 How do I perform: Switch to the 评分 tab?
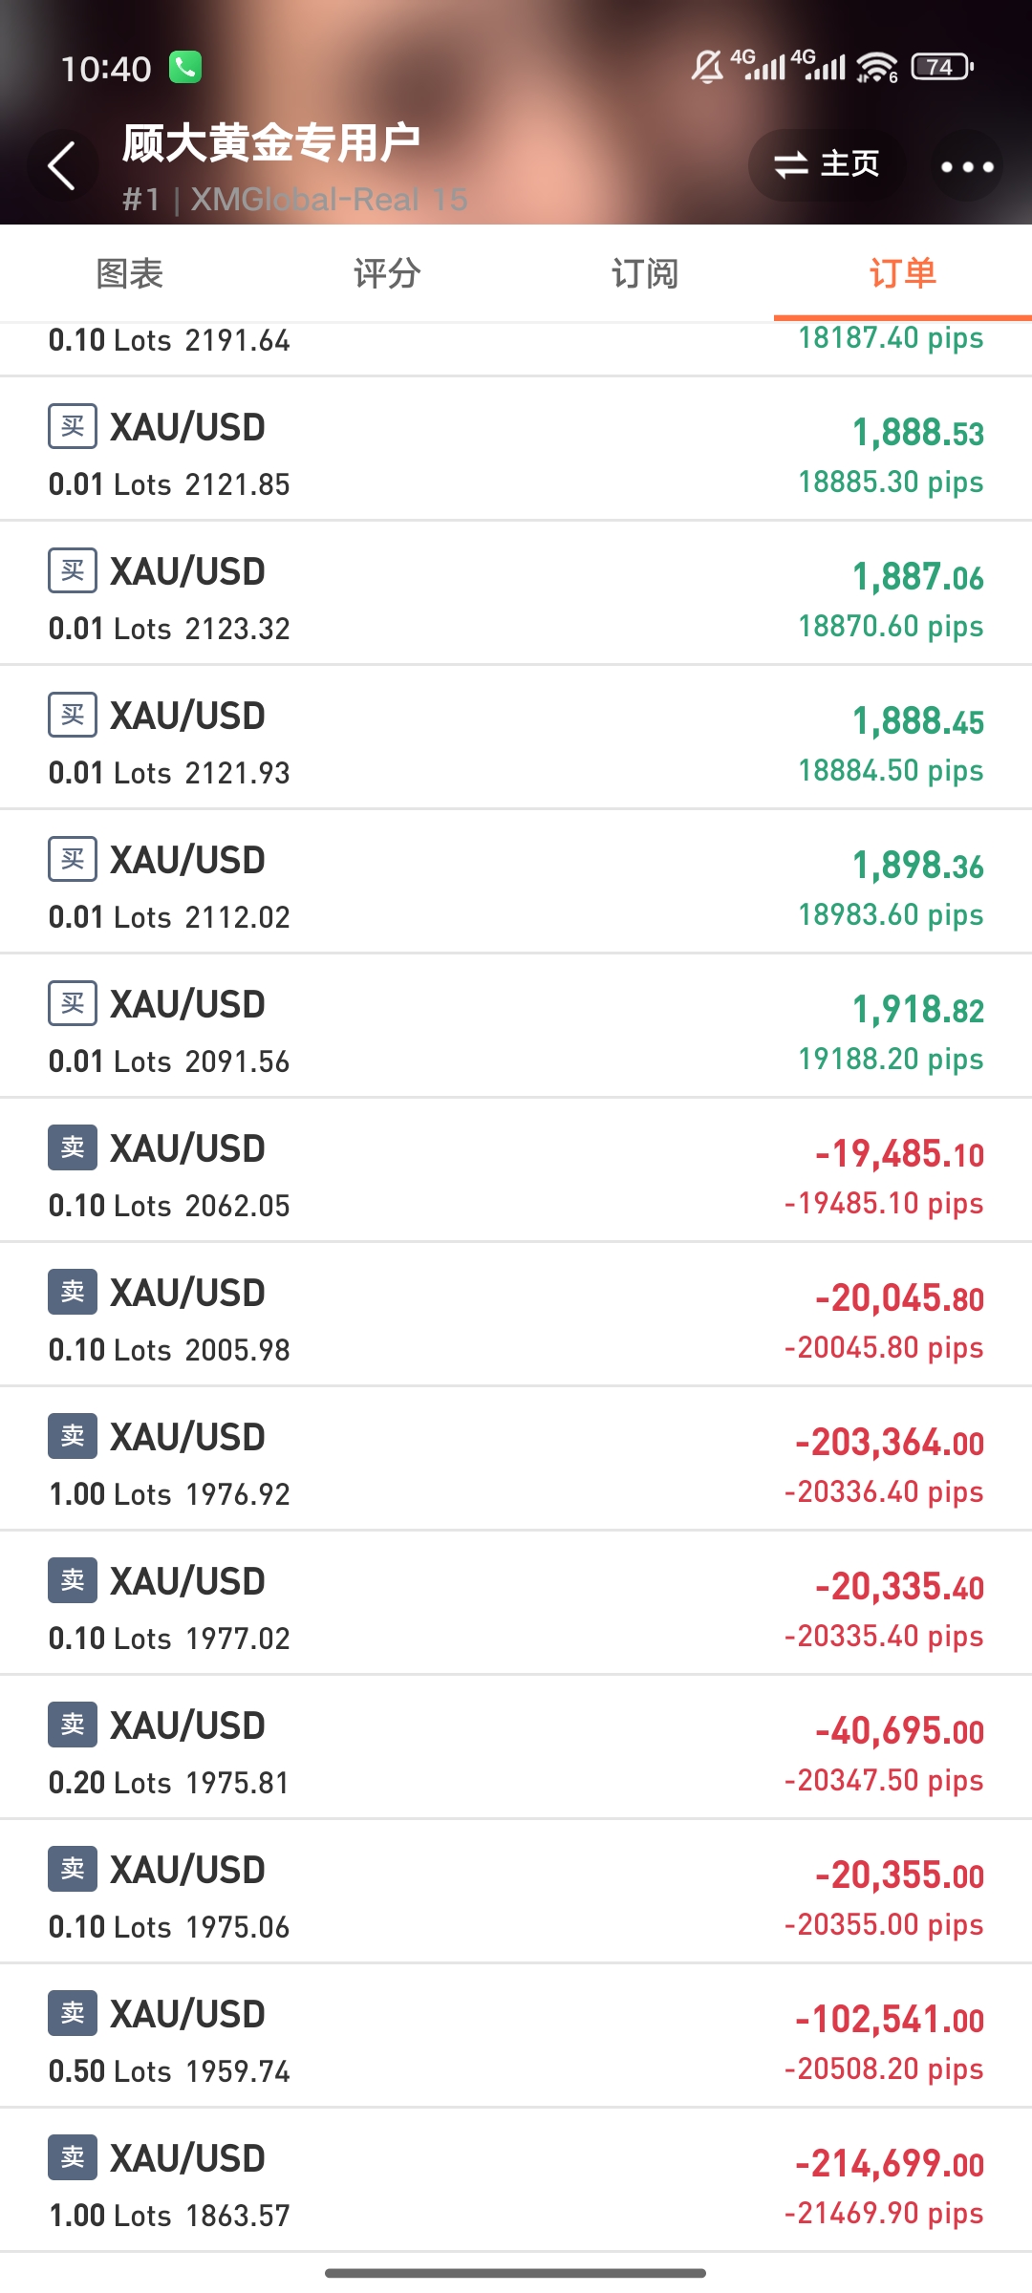(x=387, y=274)
